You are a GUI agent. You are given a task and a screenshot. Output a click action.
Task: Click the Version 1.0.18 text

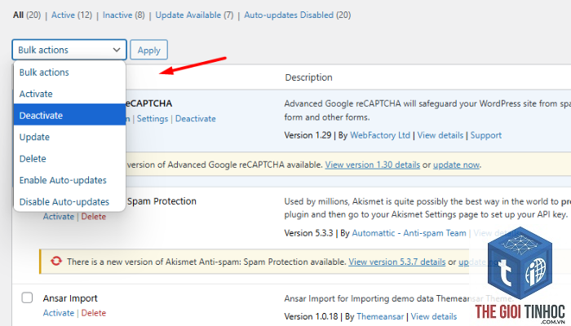click(311, 316)
